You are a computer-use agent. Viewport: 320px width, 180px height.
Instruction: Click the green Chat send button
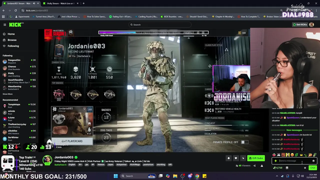pos(312,168)
